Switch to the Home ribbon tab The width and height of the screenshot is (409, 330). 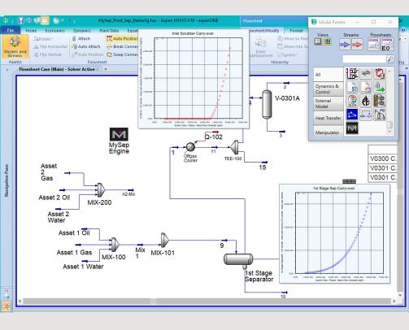[31, 31]
